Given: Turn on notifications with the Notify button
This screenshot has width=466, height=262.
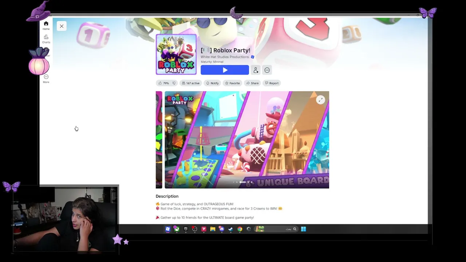Looking at the screenshot, I should coord(212,83).
